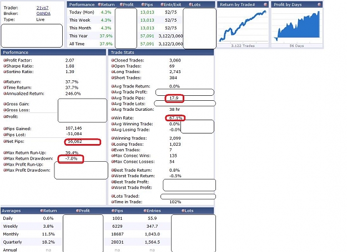Select the Today (Mon) row label
The height and width of the screenshot is (252, 347).
click(82, 12)
